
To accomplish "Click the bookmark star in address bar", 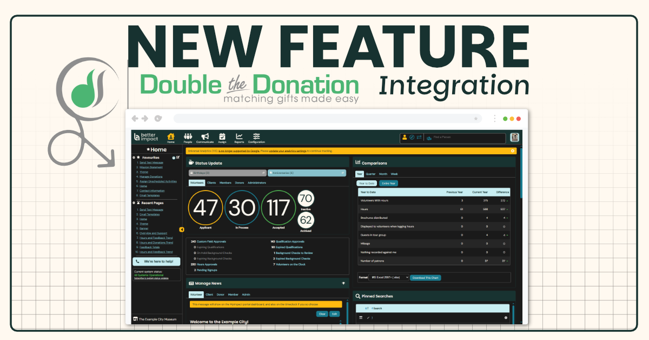I will (x=476, y=118).
